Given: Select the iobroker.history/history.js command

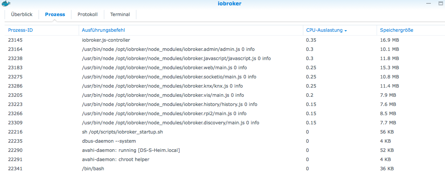Looking at the screenshot, I should coord(170,104).
